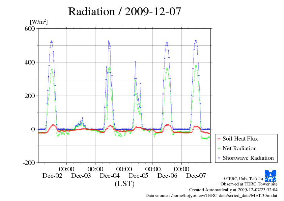Screen dimensions: 284x201
Task: Click the ©TERC, Univ. Tsukuba credit text
Action: pyautogui.click(x=243, y=179)
